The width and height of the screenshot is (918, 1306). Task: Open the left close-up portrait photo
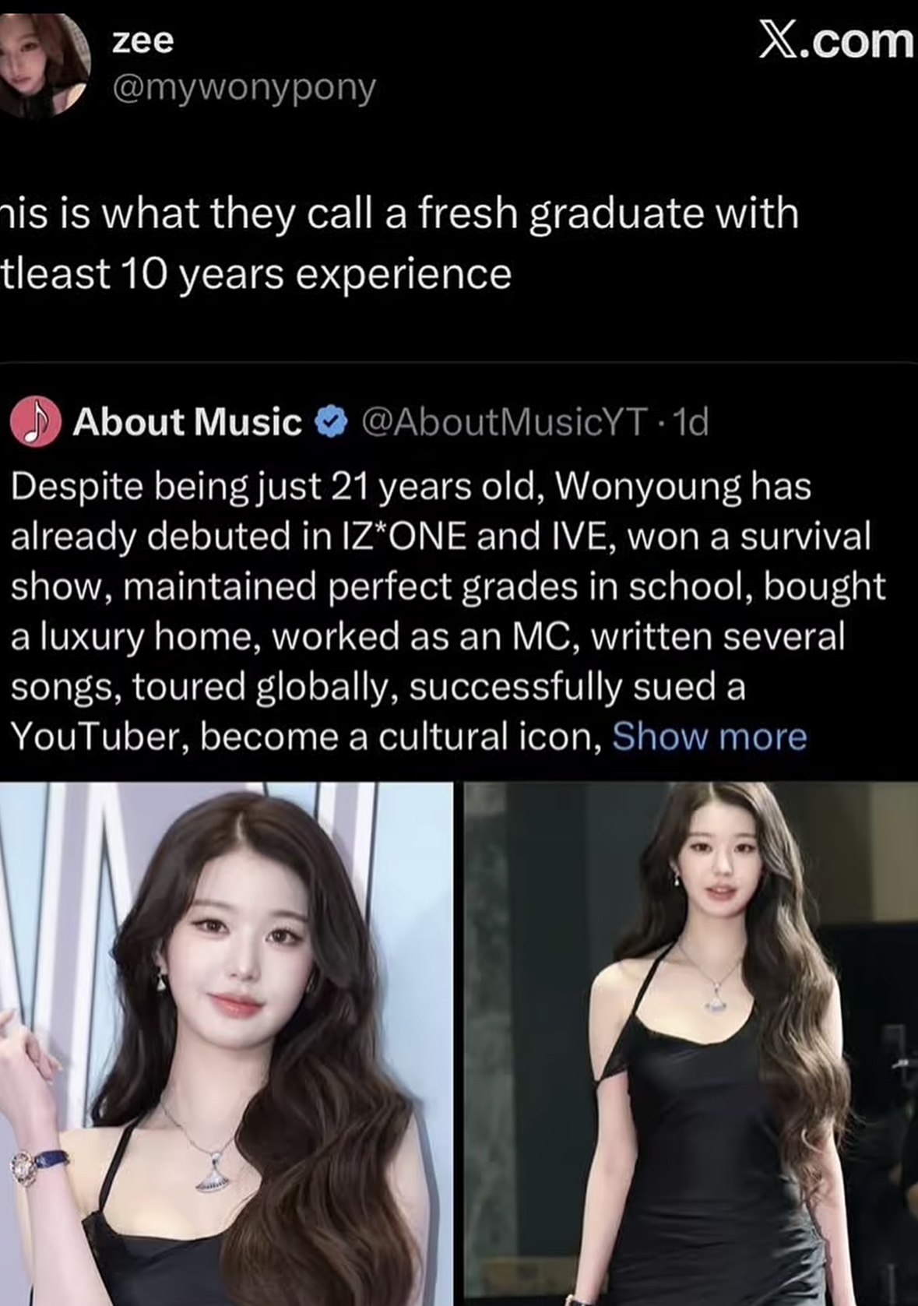pos(226,1044)
